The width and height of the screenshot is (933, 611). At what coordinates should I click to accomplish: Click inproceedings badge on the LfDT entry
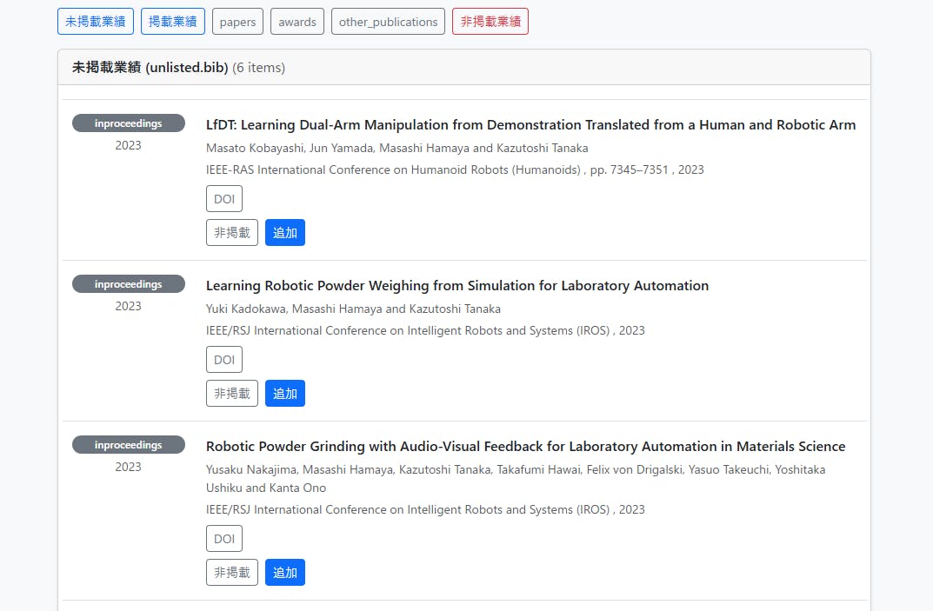129,123
